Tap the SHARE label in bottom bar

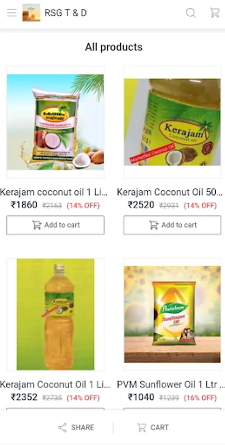tap(83, 427)
